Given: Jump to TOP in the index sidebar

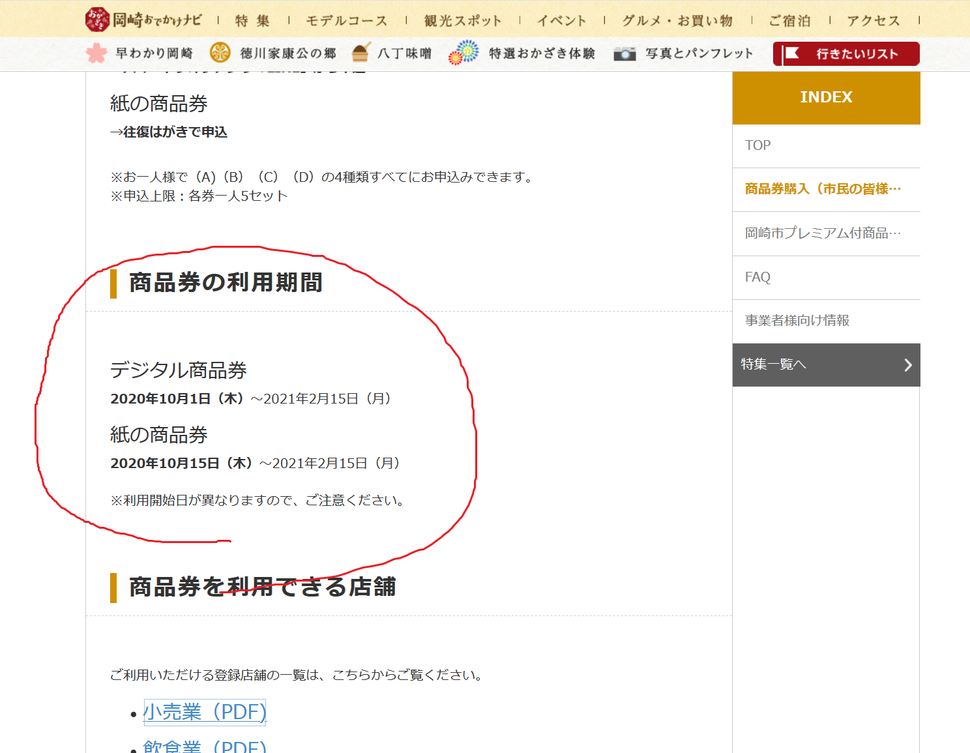Looking at the screenshot, I should pyautogui.click(x=757, y=145).
